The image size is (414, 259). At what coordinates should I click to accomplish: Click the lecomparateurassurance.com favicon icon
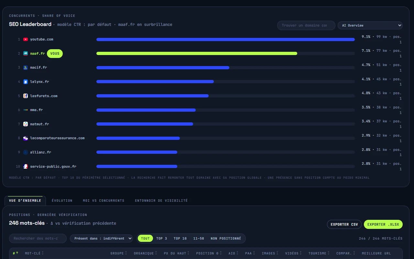[x=26, y=138]
